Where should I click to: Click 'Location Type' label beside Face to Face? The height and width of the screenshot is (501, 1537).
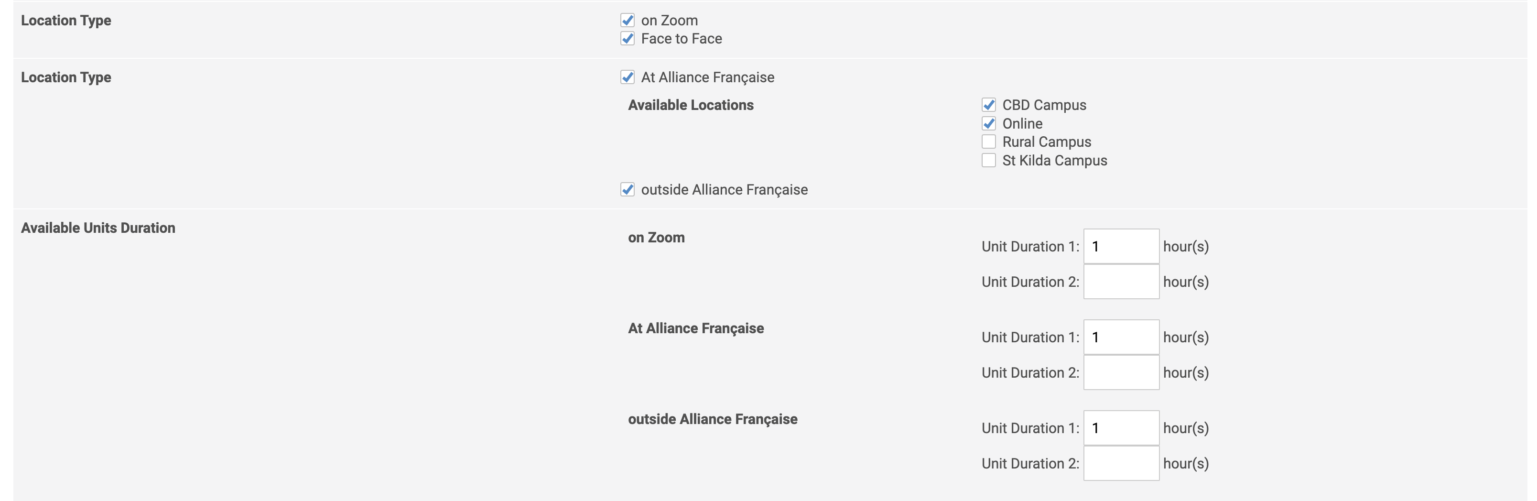pyautogui.click(x=65, y=20)
